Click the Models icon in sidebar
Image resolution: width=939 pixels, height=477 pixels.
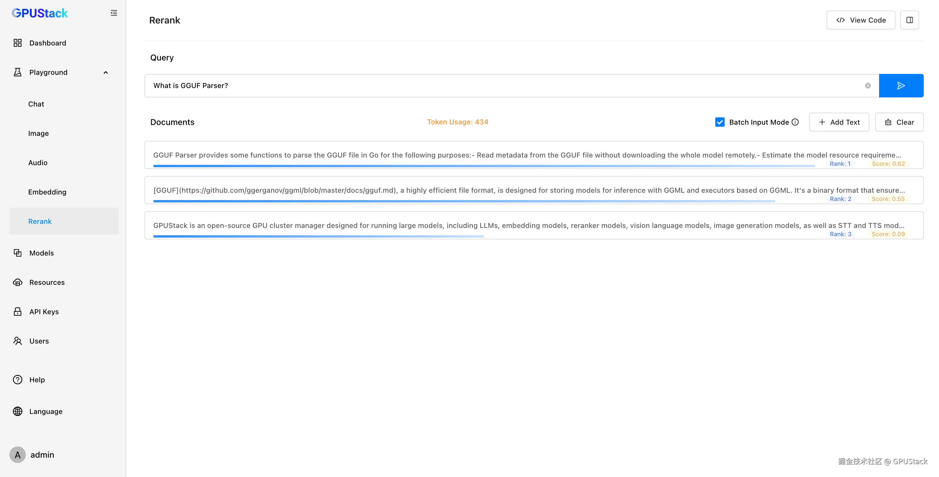click(18, 253)
